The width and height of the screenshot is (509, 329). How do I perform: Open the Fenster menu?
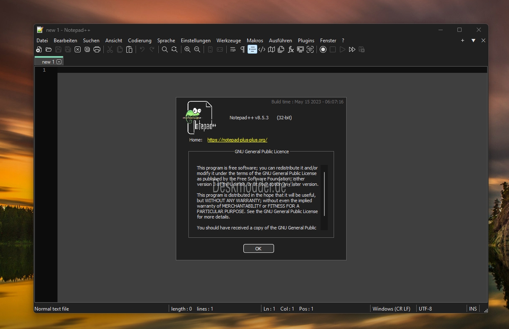pos(328,41)
